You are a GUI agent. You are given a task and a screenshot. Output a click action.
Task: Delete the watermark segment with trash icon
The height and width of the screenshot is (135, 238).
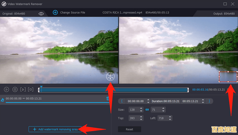click(108, 98)
